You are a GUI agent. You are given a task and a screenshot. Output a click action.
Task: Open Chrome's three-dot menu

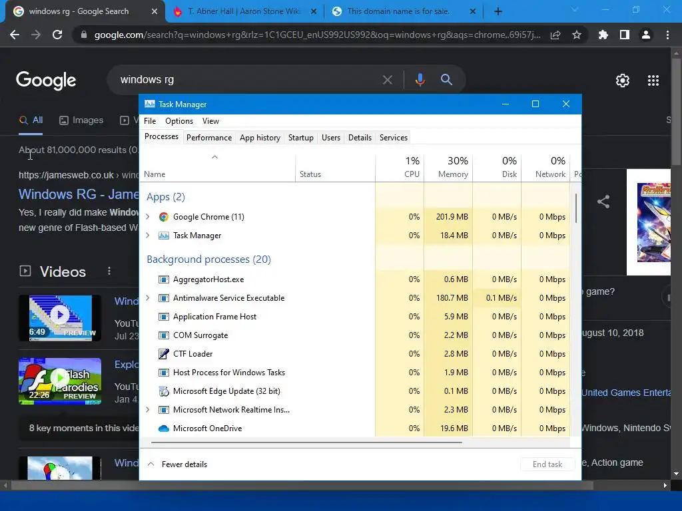pos(667,35)
